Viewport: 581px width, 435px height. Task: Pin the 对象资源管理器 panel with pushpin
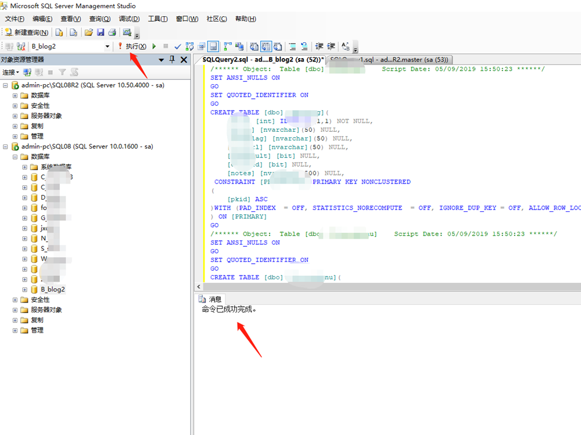(172, 60)
